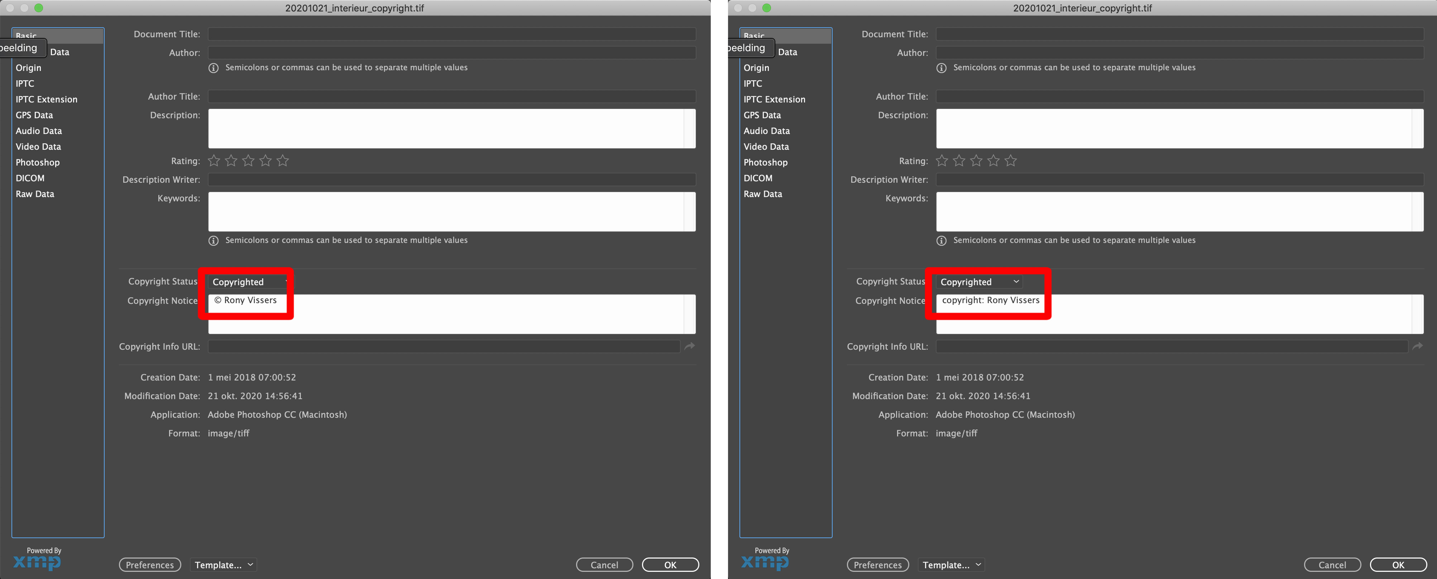Click the third rating star in right dialog
Screen dimensions: 1437x579
click(976, 161)
